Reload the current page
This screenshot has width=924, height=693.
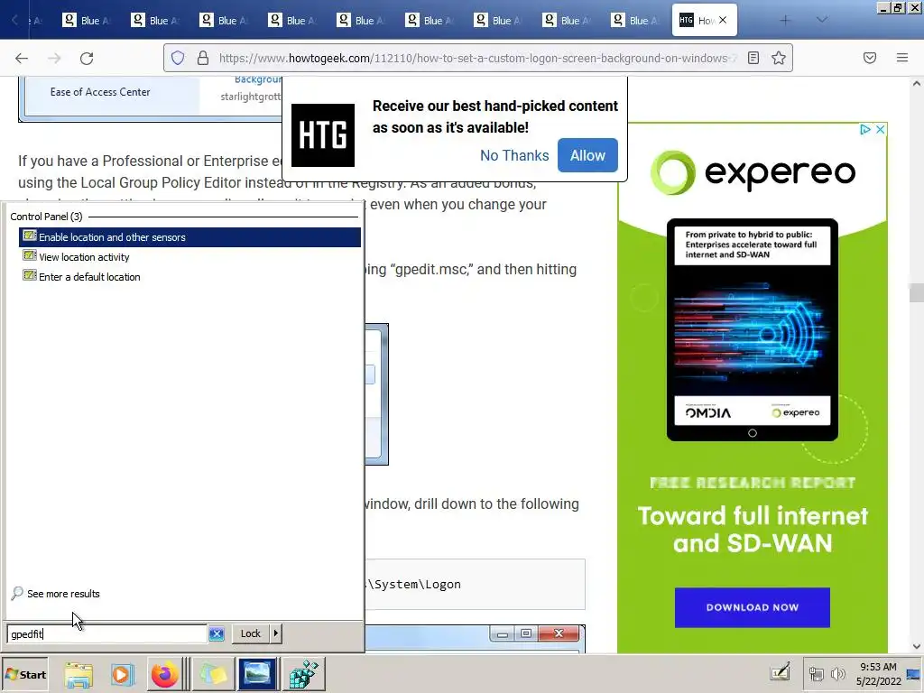87,58
